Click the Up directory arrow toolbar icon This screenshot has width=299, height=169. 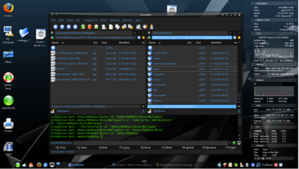tap(62, 27)
